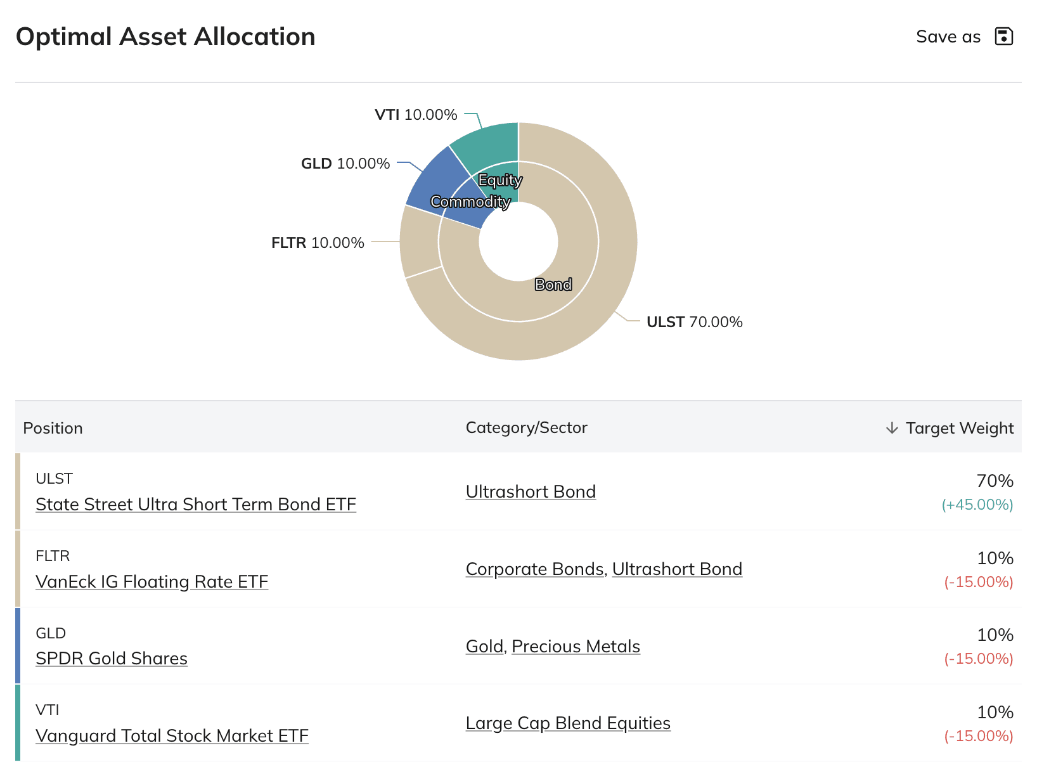The image size is (1037, 781).
Task: Select the small FLTR outer ring slice
Action: 420,242
